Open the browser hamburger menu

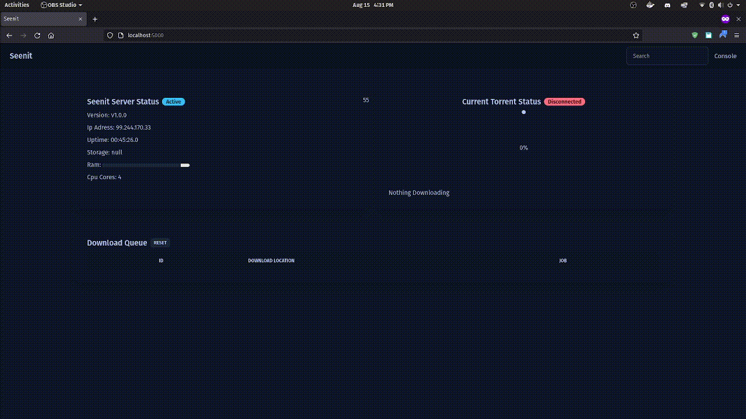(737, 35)
